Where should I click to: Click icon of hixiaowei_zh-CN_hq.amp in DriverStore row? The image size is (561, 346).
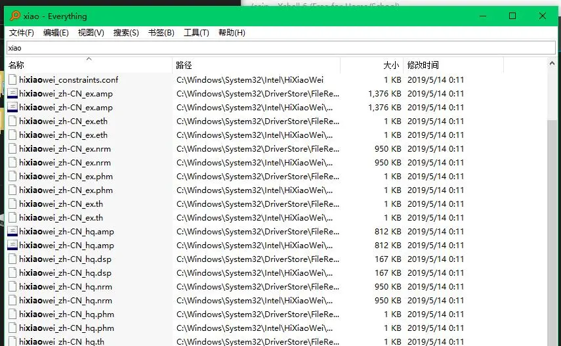[12, 231]
